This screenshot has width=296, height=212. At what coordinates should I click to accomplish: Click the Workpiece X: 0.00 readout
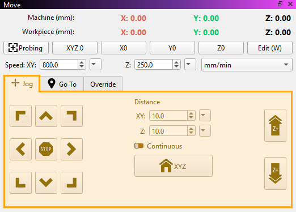point(133,32)
